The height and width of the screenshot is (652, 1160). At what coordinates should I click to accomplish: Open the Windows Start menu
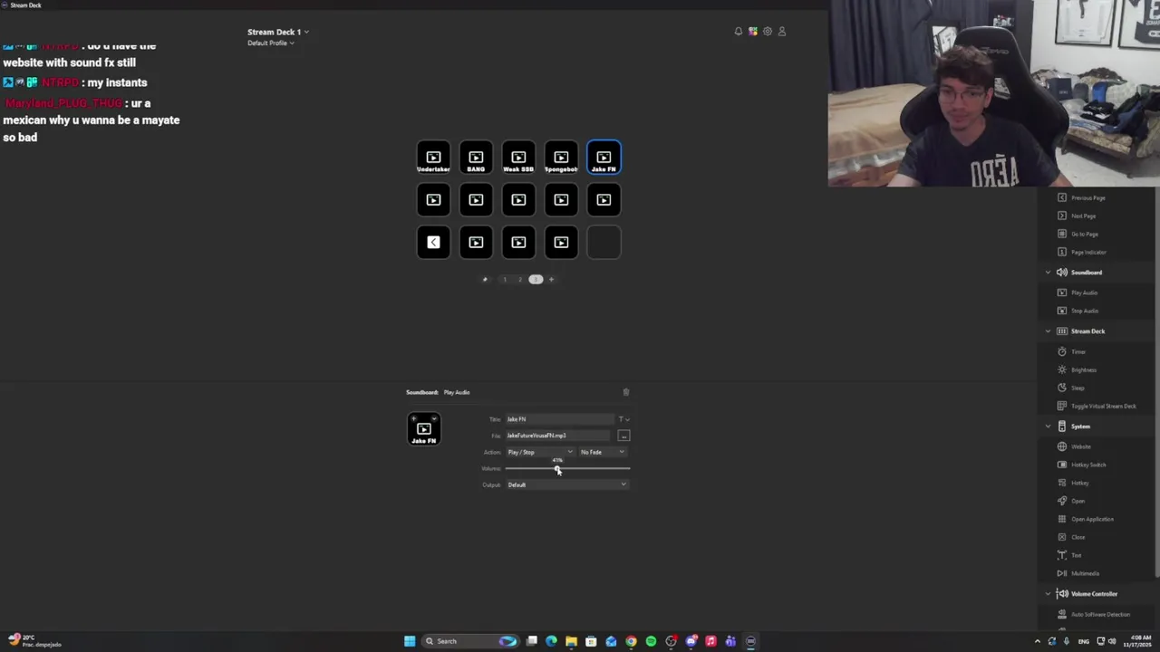410,641
